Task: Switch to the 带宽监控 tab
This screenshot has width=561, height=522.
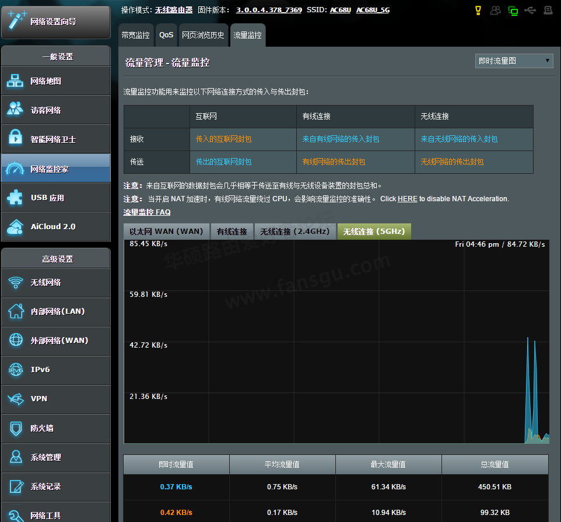Action: (136, 35)
